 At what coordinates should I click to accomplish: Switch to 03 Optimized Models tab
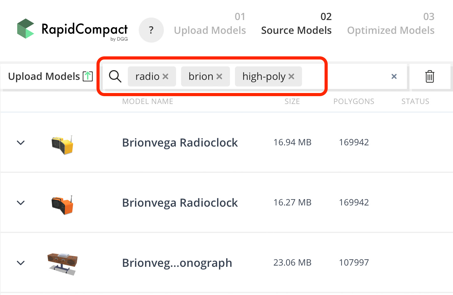[x=391, y=24]
